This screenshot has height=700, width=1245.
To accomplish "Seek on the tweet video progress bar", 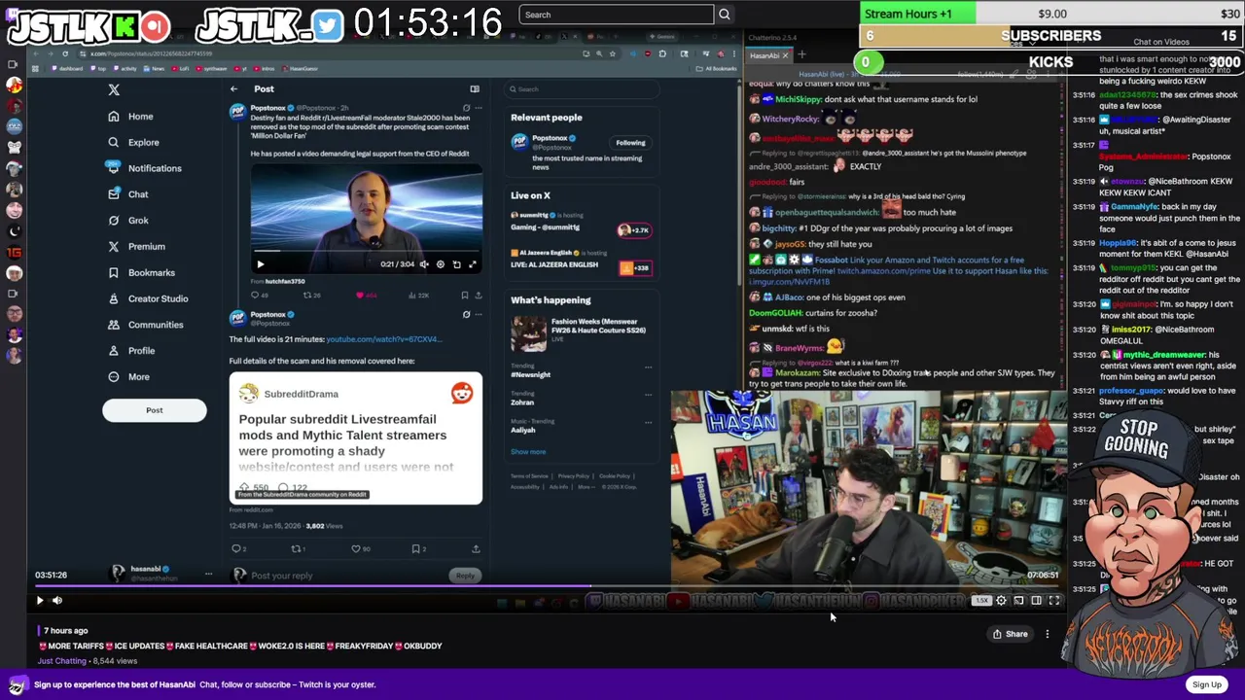I will (366, 253).
